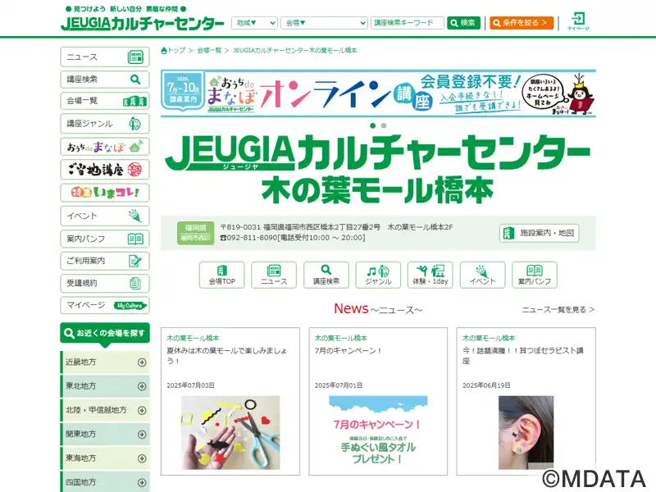
Task: Focus the 講座検索キーワード input field
Action: pos(407,23)
